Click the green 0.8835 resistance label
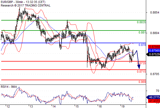 pos(141,22)
